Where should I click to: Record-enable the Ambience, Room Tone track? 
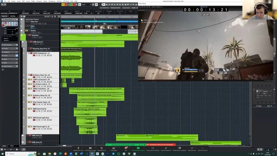point(34,77)
